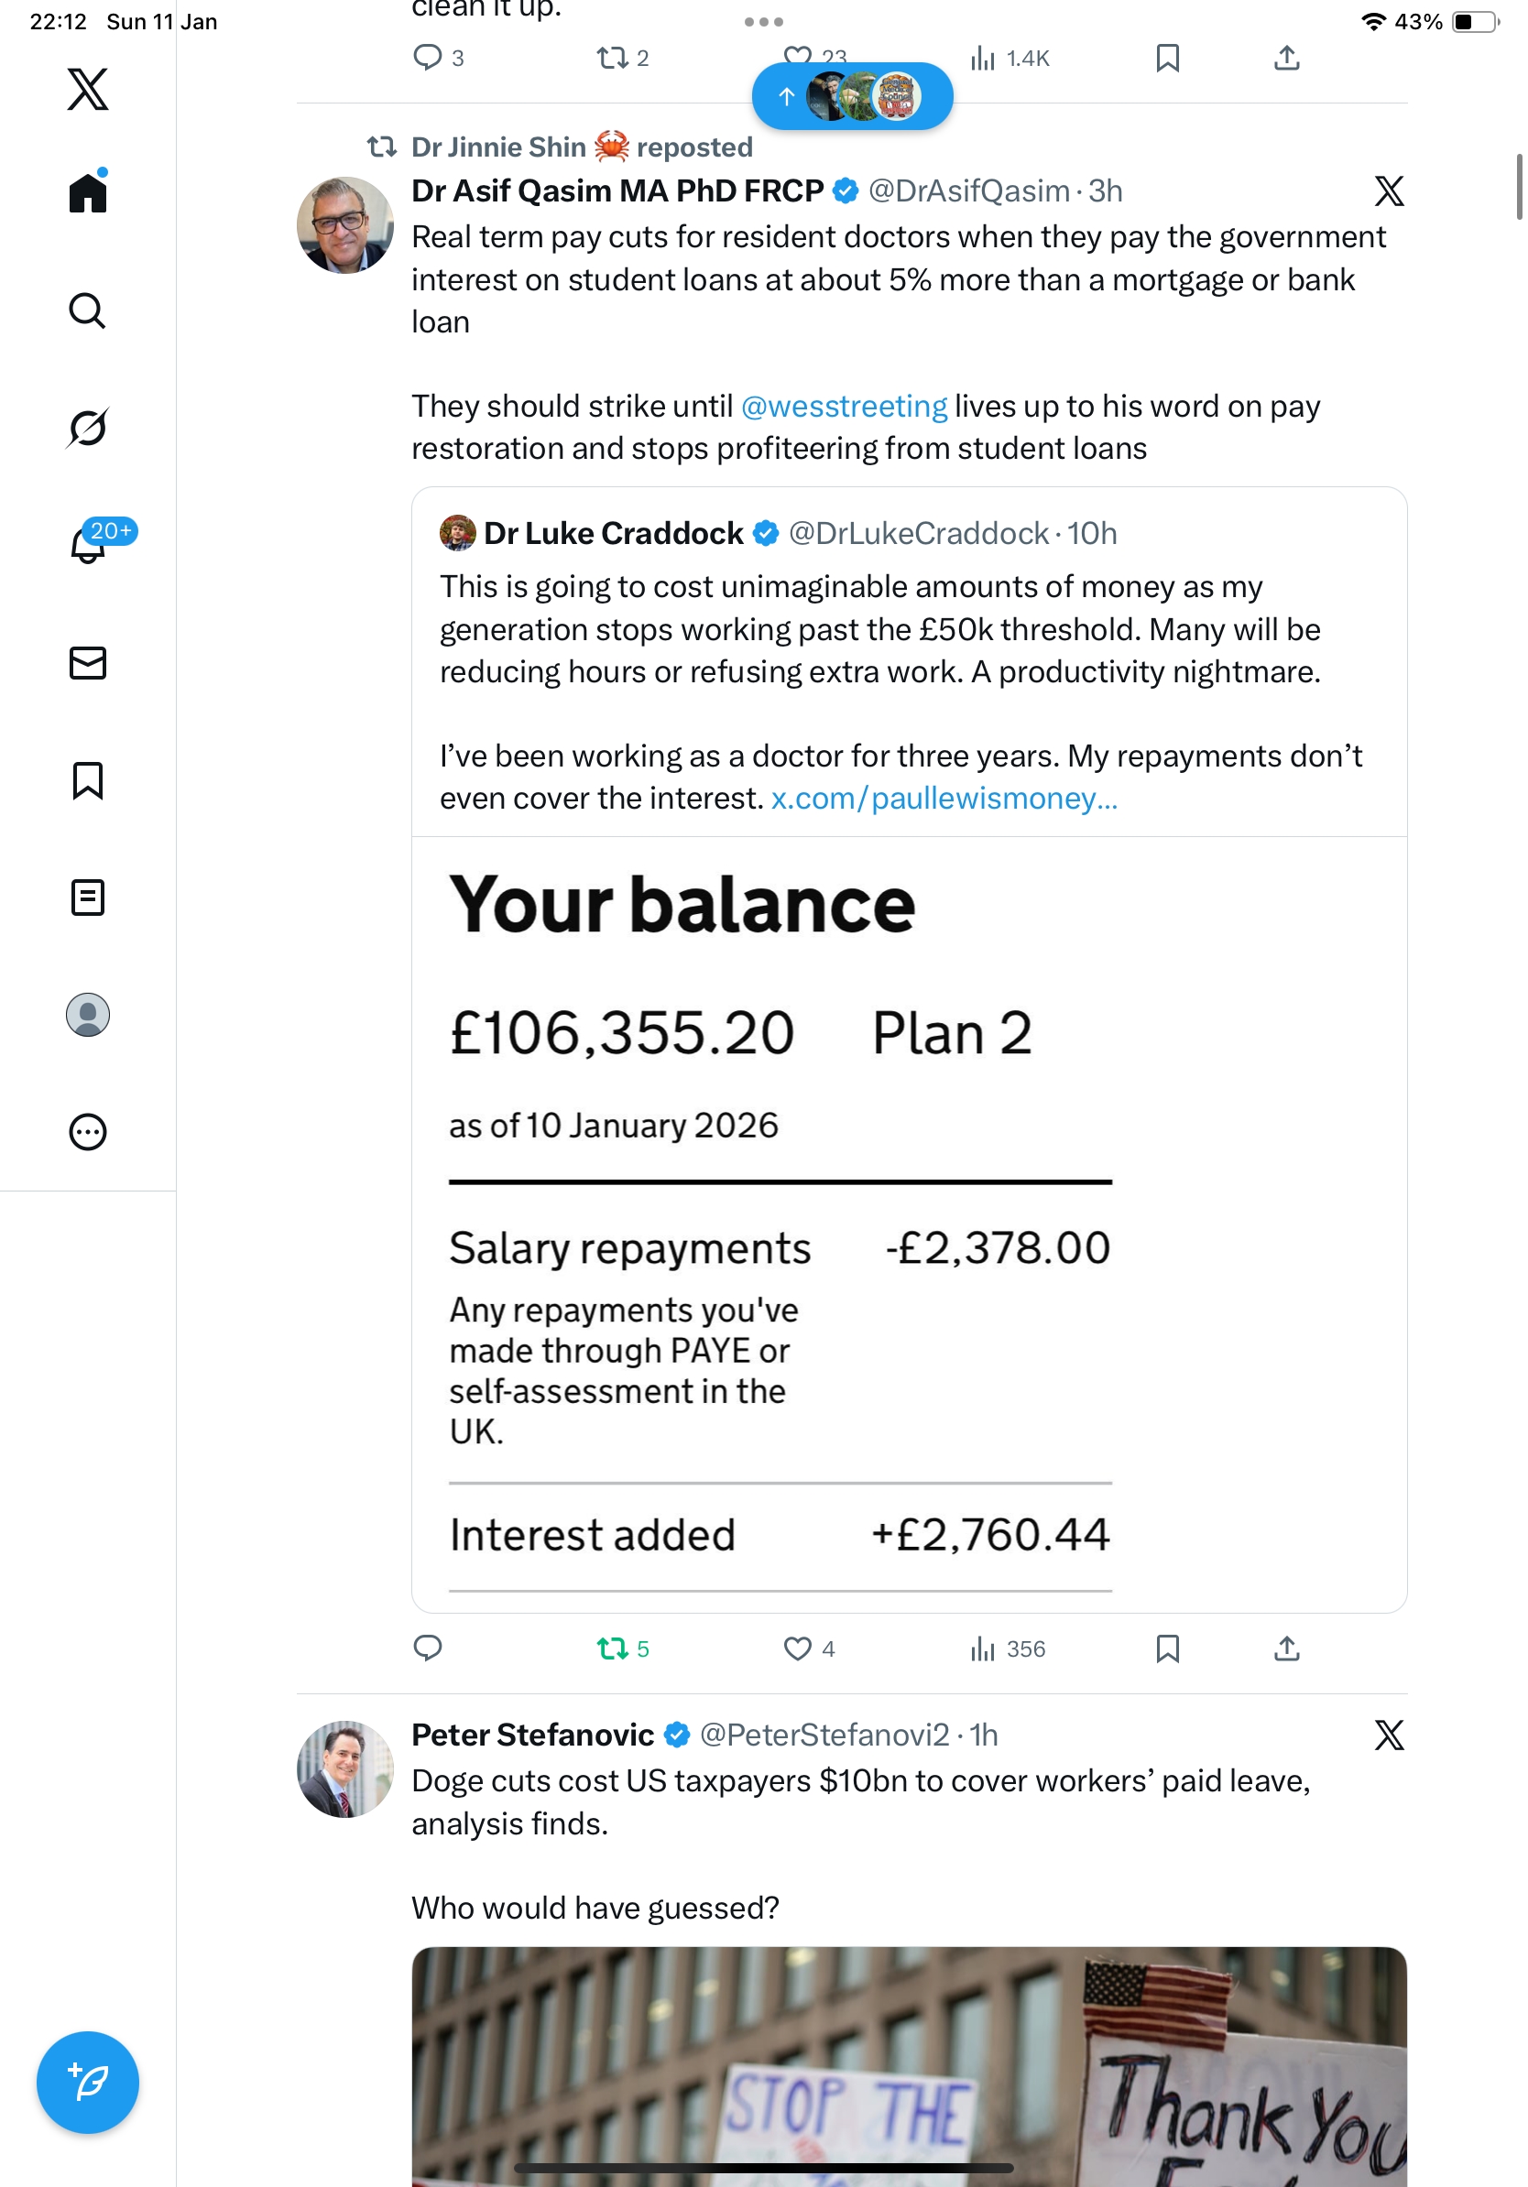Open Bookmarks in the left sidebar

pos(88,780)
